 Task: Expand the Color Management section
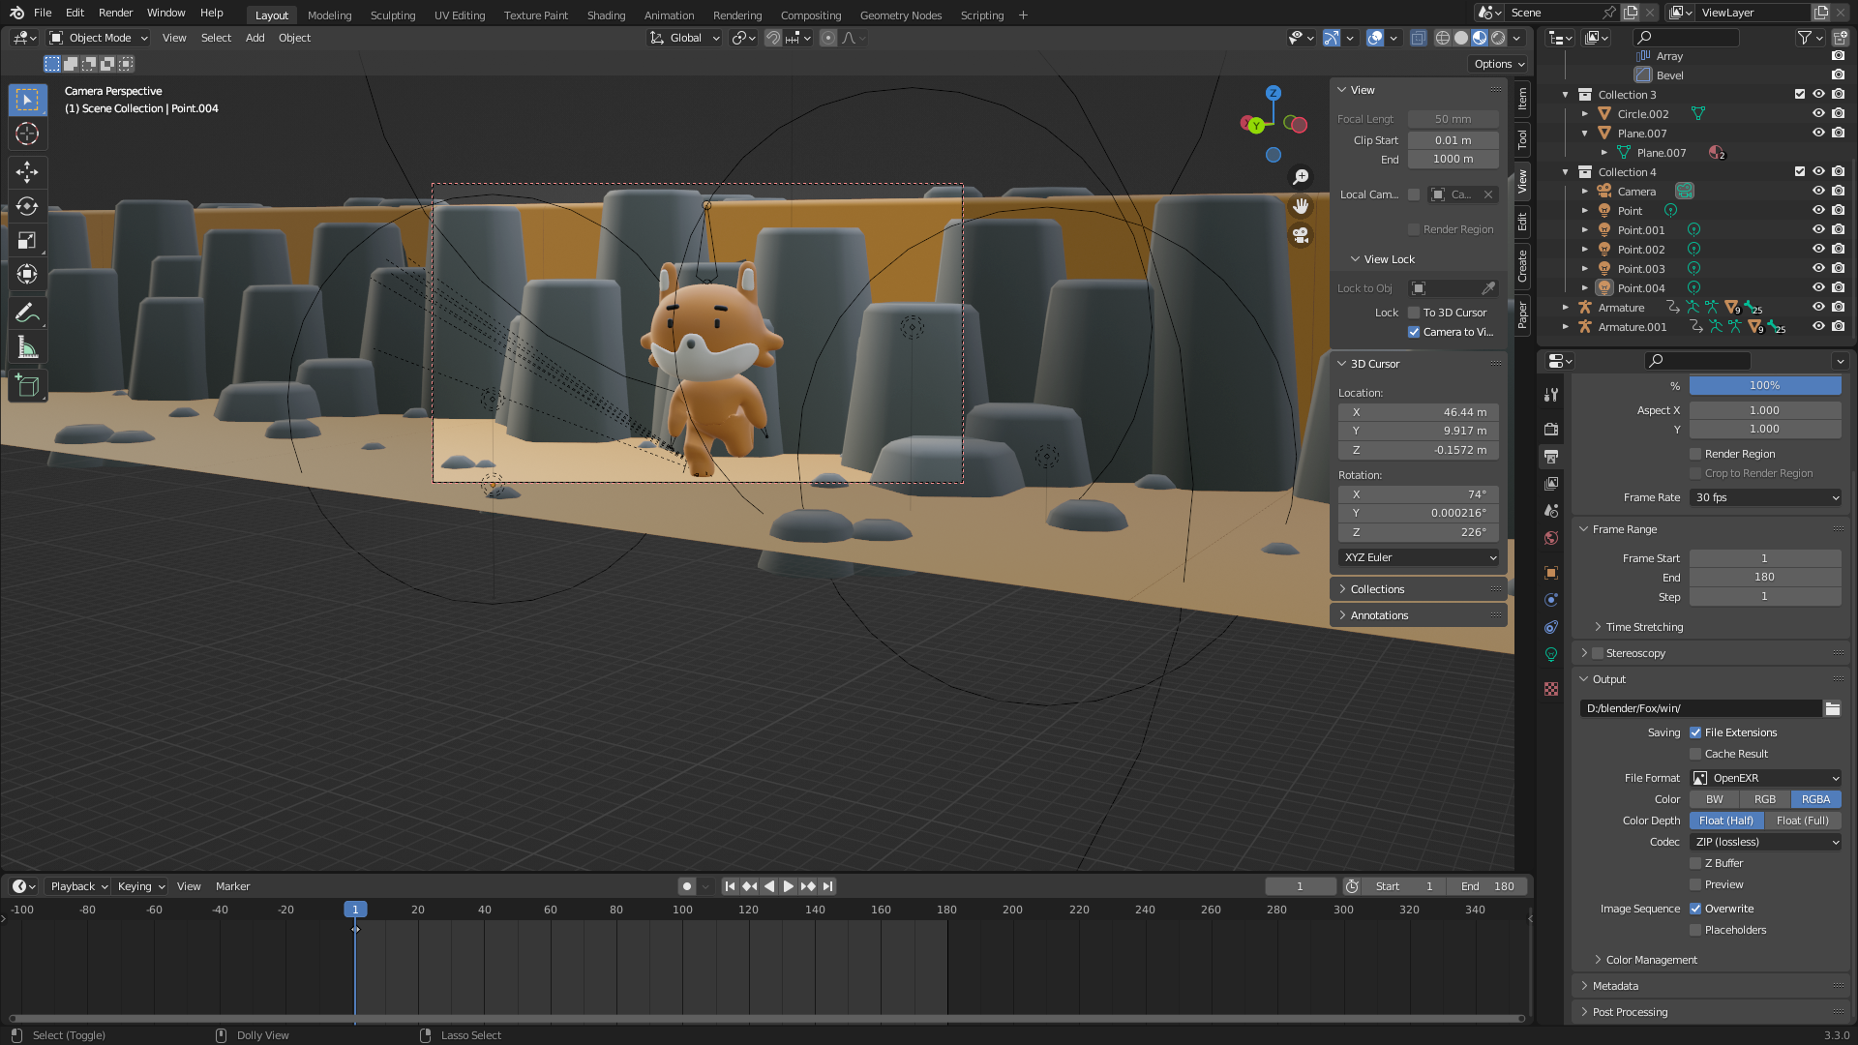point(1651,960)
